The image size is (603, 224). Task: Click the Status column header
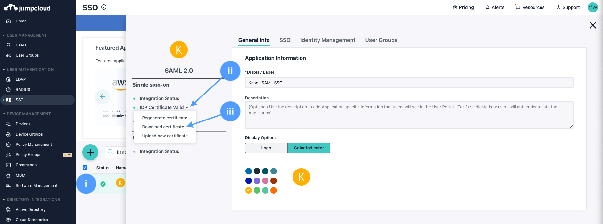pyautogui.click(x=103, y=168)
